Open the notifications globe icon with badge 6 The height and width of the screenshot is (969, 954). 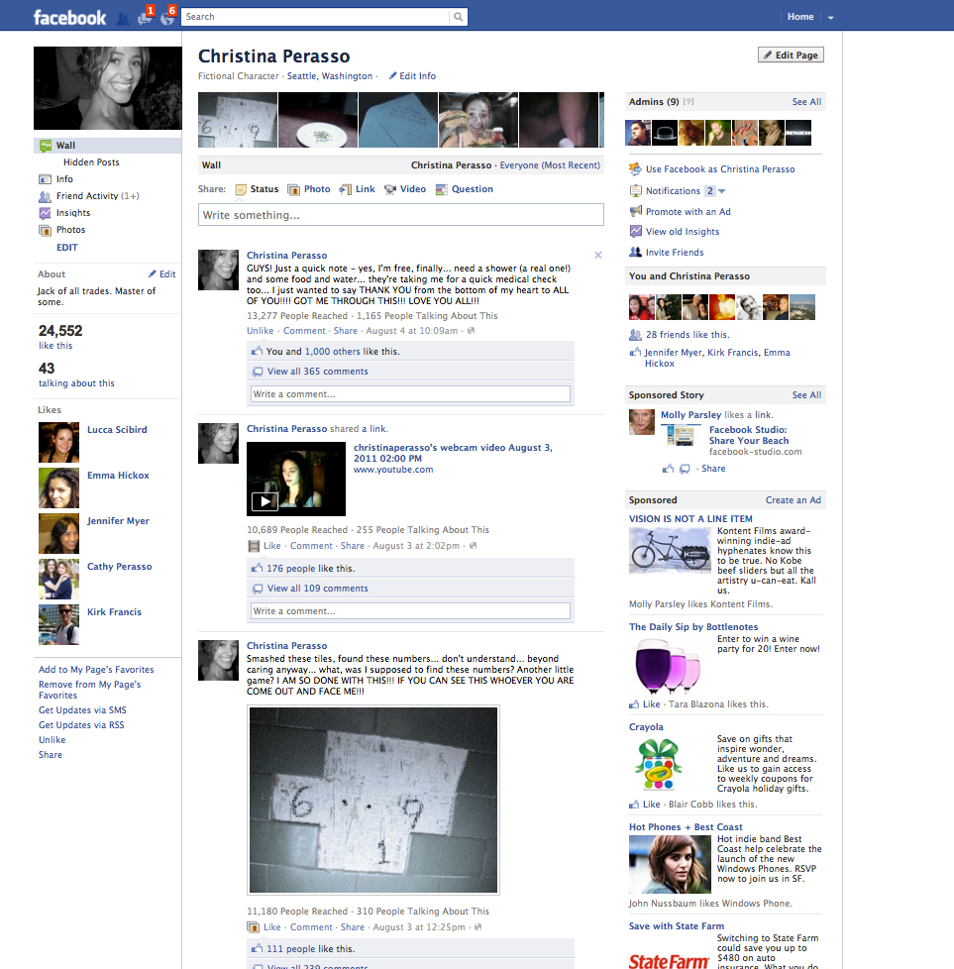pos(167,17)
